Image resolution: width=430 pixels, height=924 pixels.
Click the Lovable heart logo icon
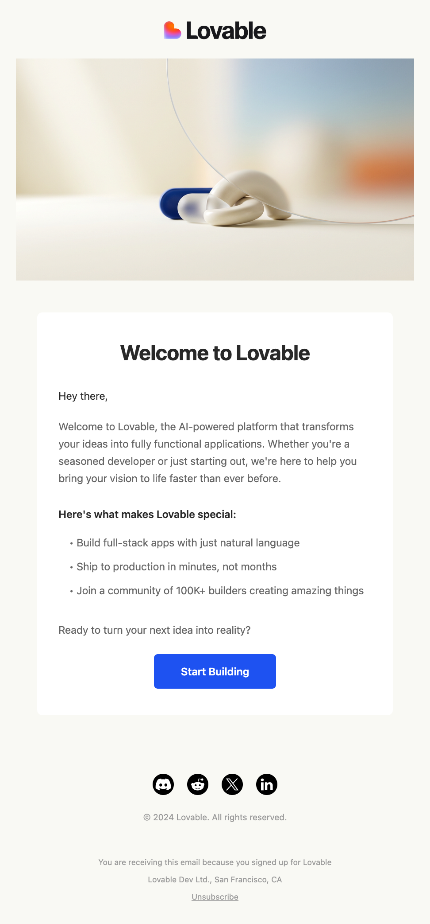(172, 30)
